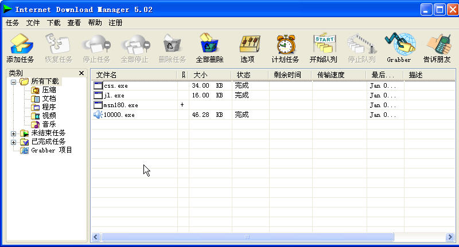Sort by the 传输速度 column header
This screenshot has width=459, height=247.
click(339, 75)
